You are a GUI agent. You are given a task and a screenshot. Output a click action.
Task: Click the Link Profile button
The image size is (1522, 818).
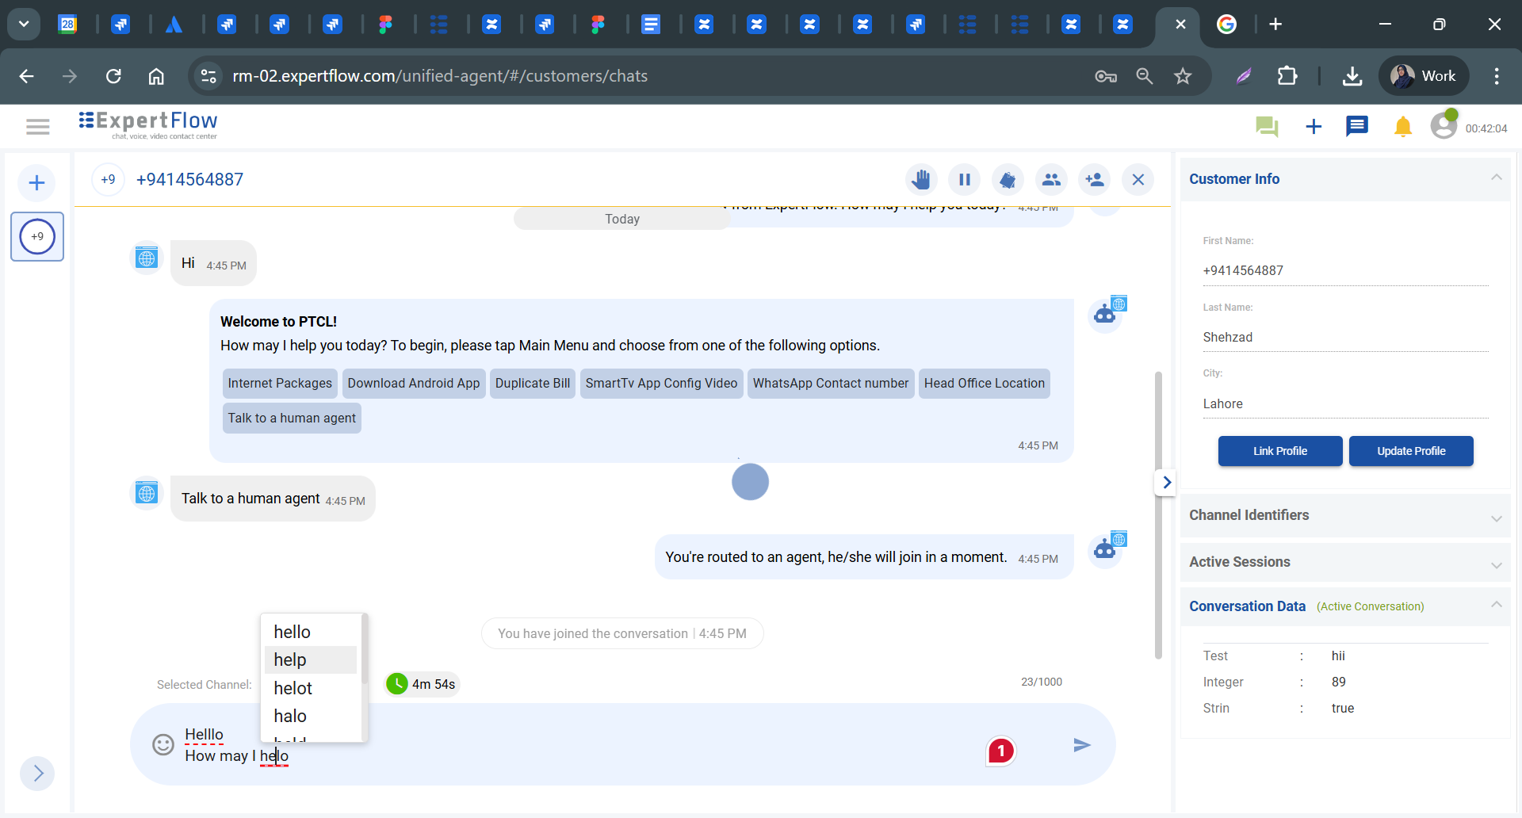click(1279, 450)
